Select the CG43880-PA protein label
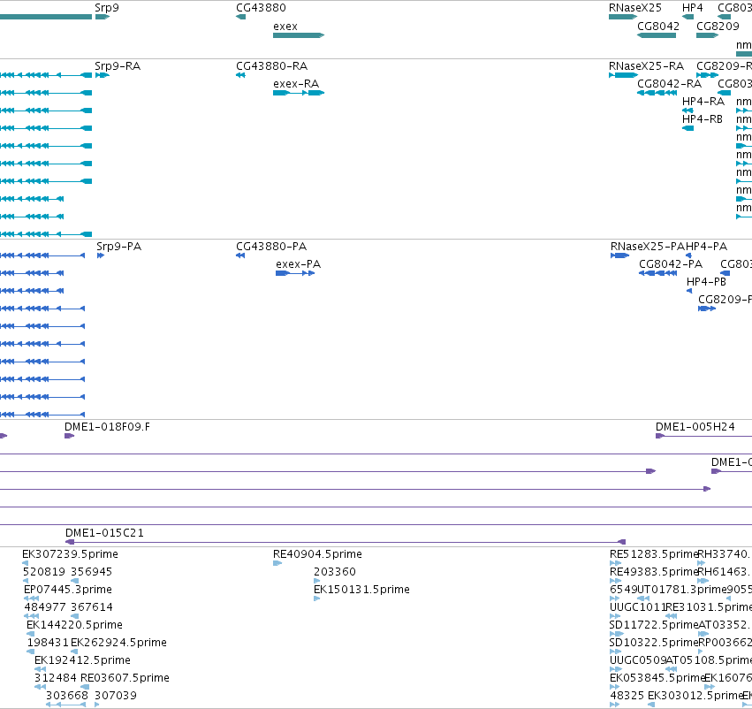752x709 pixels. 271,246
